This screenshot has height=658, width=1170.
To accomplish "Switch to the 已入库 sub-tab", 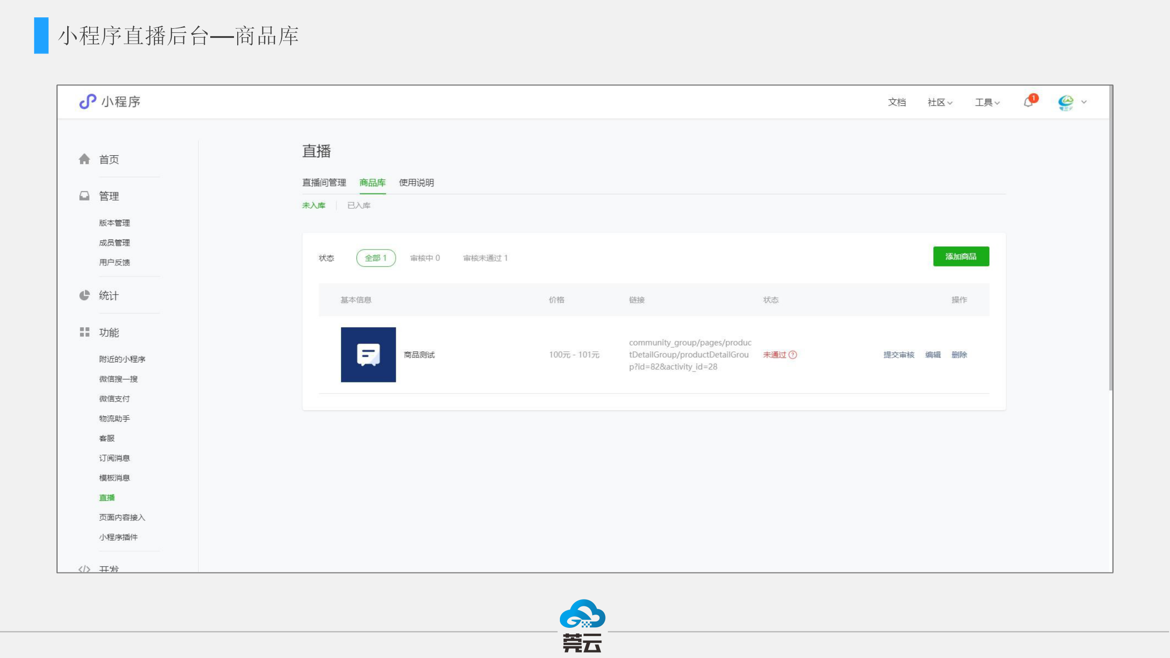I will pyautogui.click(x=359, y=206).
